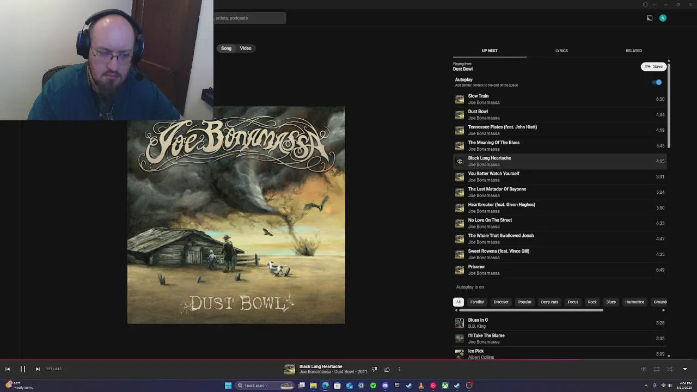Play Ice Pick by Albert Collins

click(x=560, y=354)
